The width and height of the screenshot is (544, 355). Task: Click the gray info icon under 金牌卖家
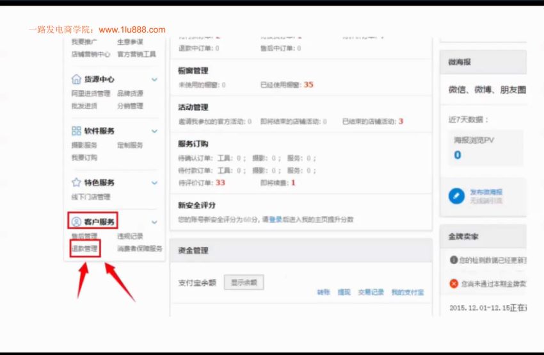(x=454, y=260)
